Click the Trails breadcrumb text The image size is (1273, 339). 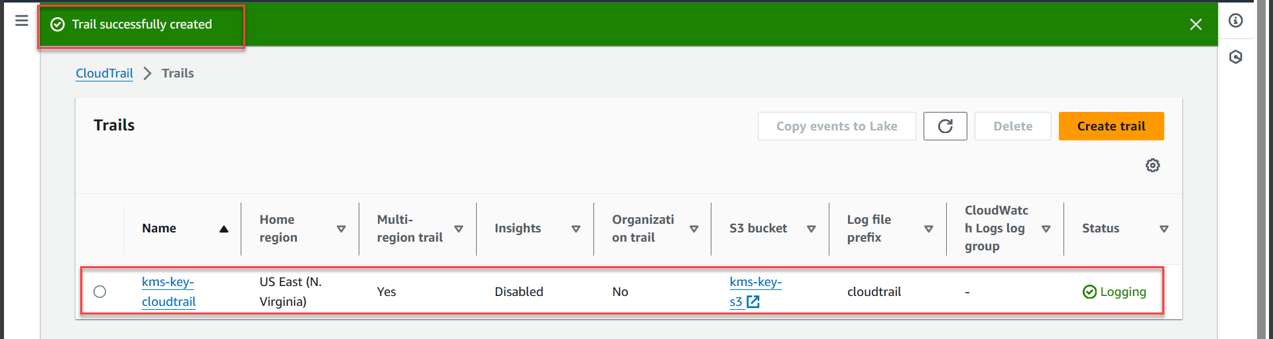click(178, 73)
